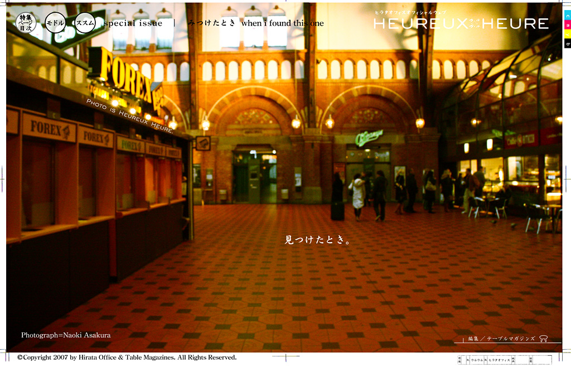Click the 'みつけたとき' Japanese title text
This screenshot has width=571, height=367.
[x=211, y=23]
